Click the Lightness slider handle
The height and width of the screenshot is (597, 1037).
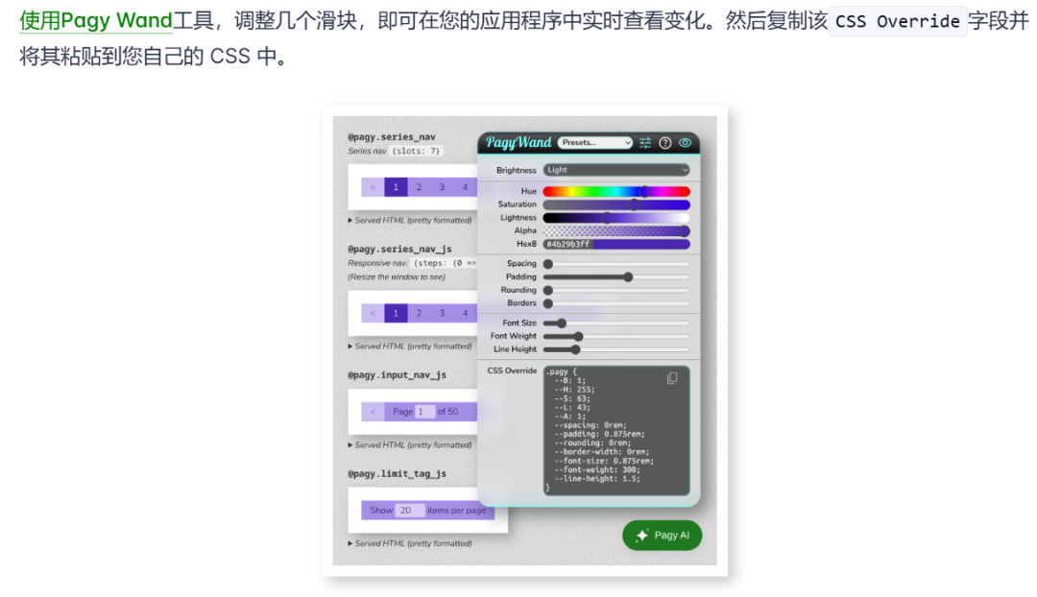(607, 218)
